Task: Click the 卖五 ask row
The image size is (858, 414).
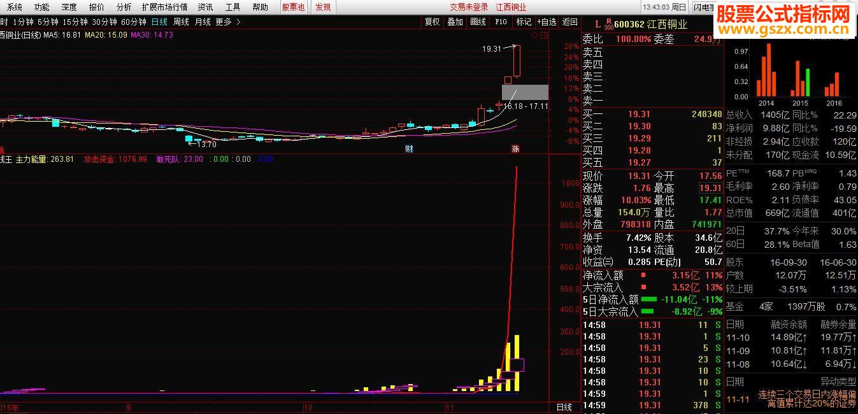Action: (x=652, y=53)
